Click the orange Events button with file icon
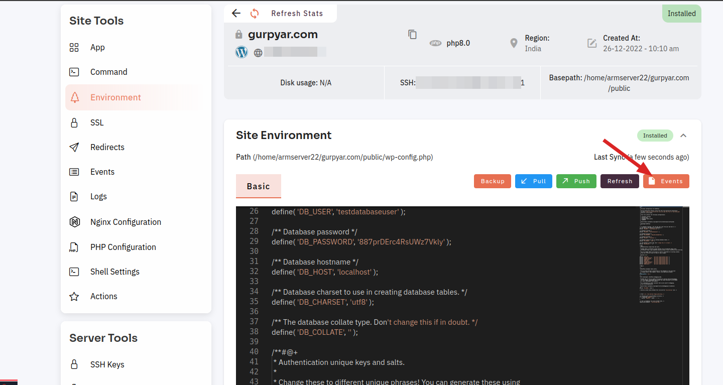Screen dimensions: 723x385 [666, 181]
